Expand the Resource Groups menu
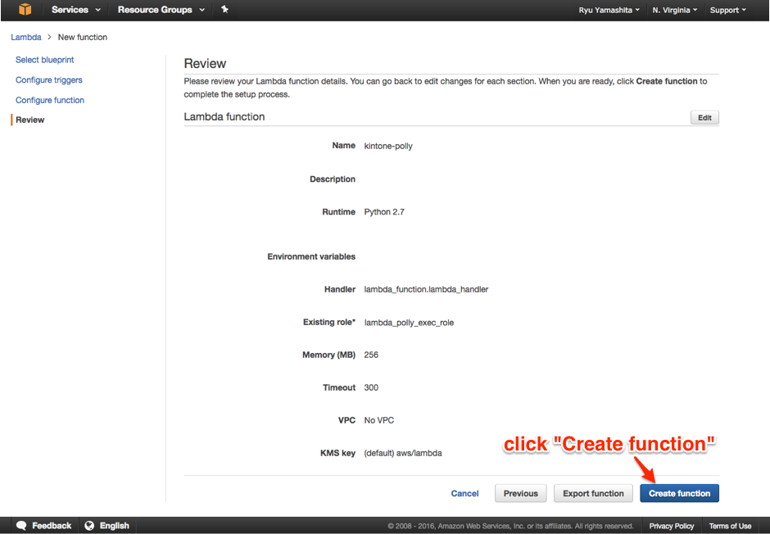This screenshot has width=770, height=534. (161, 10)
